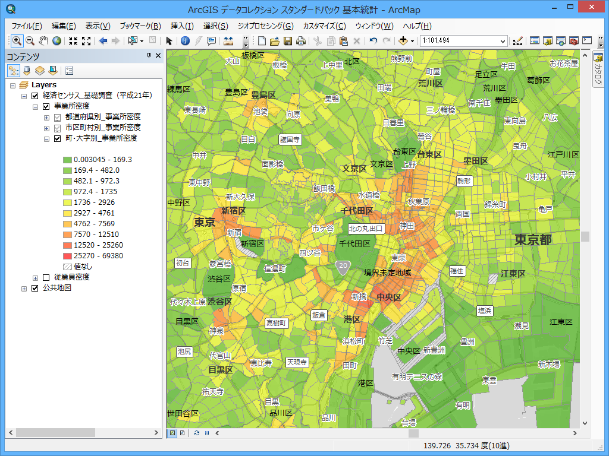Open the ブックマーク(B) menu
Viewport: 609px width, 456px height.
pos(140,26)
